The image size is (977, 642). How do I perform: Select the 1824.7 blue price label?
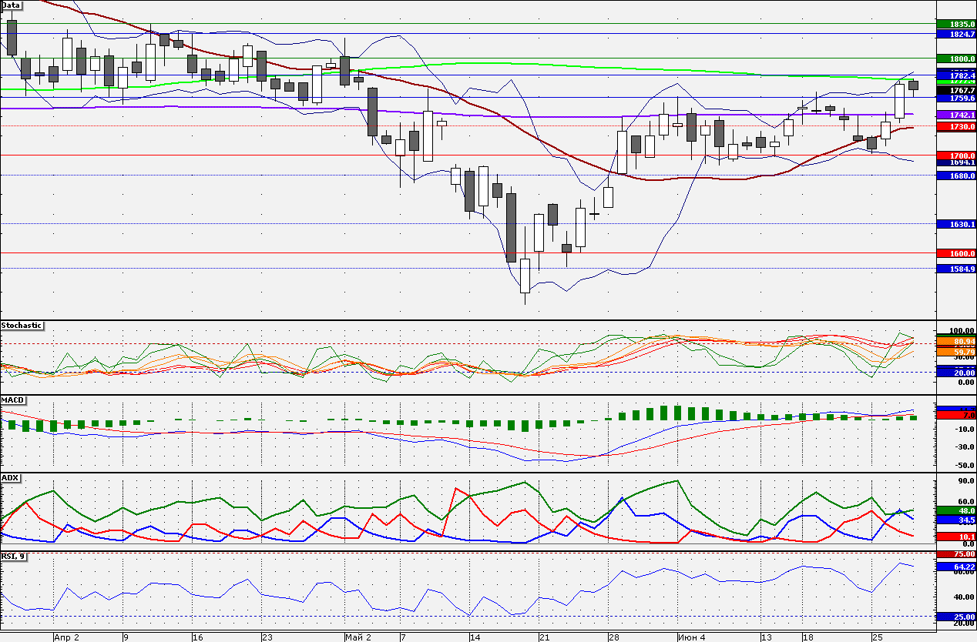(956, 34)
